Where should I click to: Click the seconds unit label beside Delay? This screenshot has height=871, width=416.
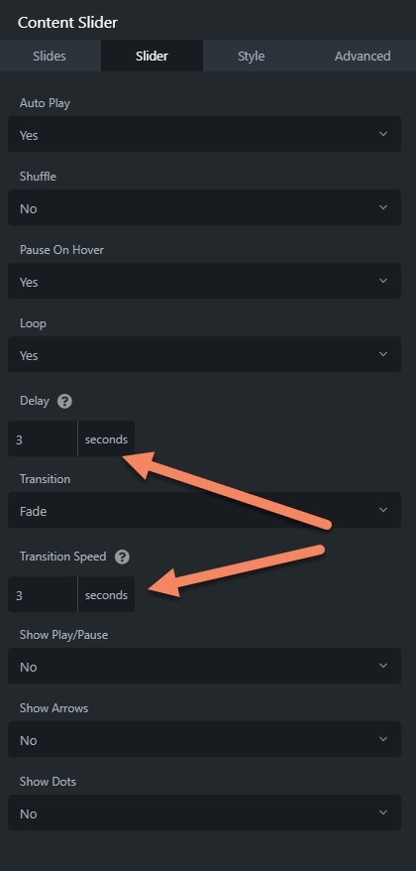click(x=106, y=438)
